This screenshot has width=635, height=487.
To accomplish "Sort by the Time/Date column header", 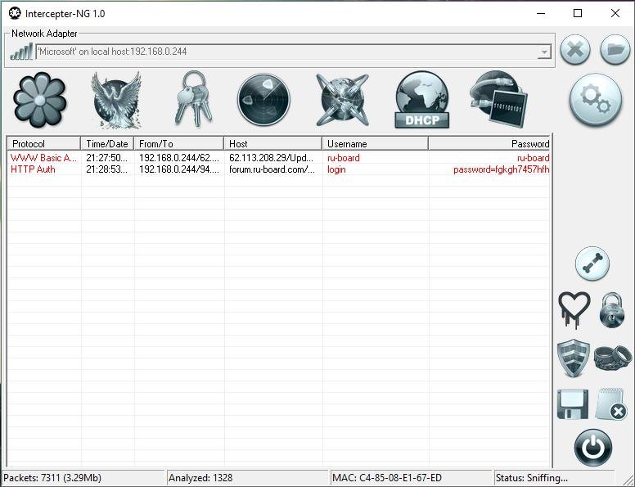I will click(x=107, y=144).
